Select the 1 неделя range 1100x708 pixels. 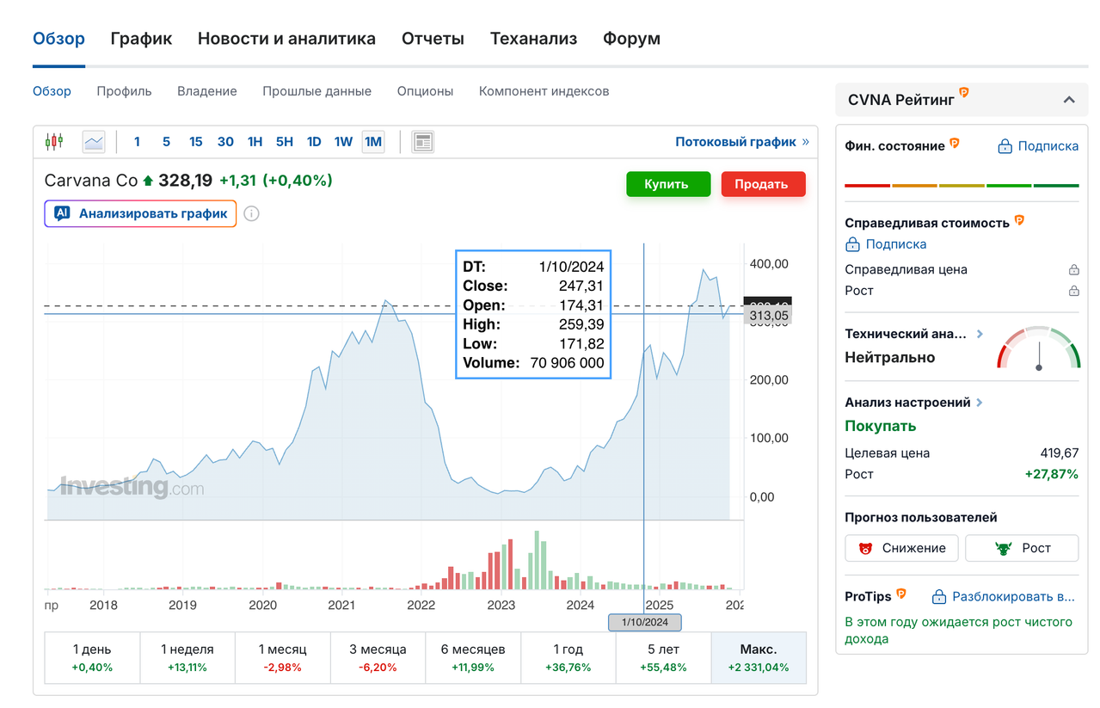point(187,658)
